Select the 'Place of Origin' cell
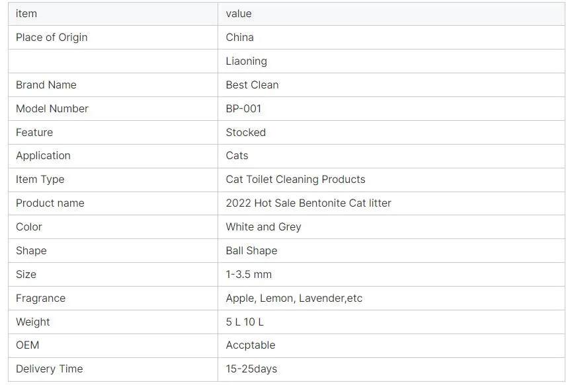Image resolution: width=570 pixels, height=385 pixels. 52,37
